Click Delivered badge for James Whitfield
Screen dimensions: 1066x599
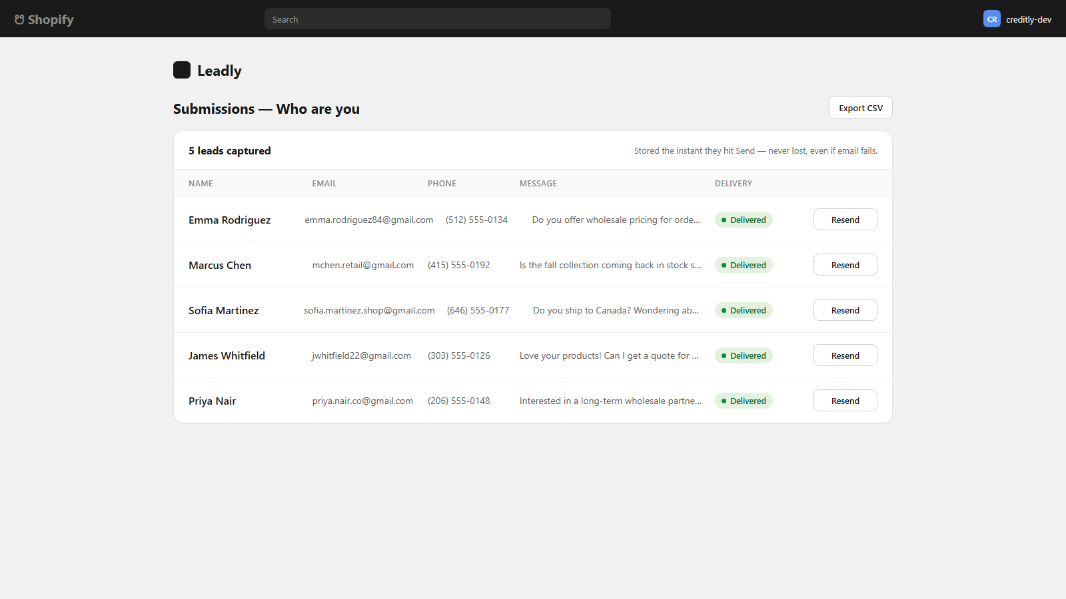point(744,355)
